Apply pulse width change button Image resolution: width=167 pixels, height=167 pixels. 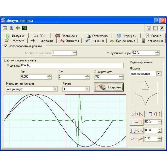137,122
